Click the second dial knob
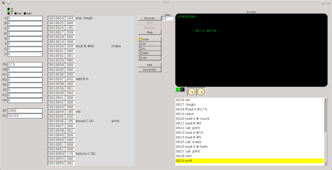This screenshot has height=170, width=332. [201, 92]
